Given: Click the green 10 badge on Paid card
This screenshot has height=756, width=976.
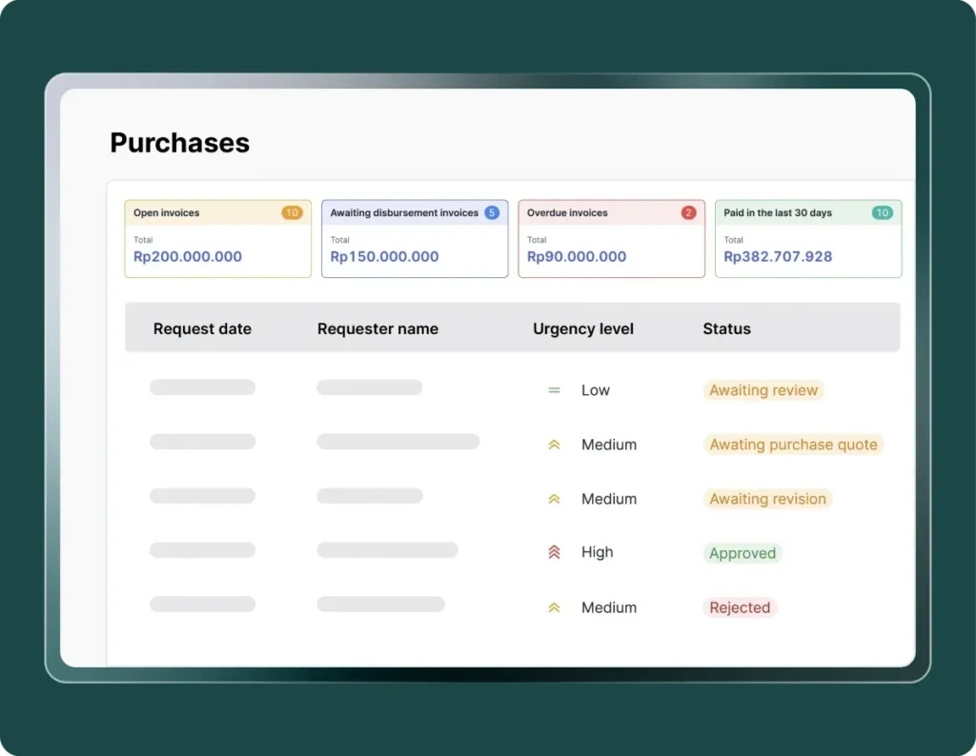Looking at the screenshot, I should 884,212.
